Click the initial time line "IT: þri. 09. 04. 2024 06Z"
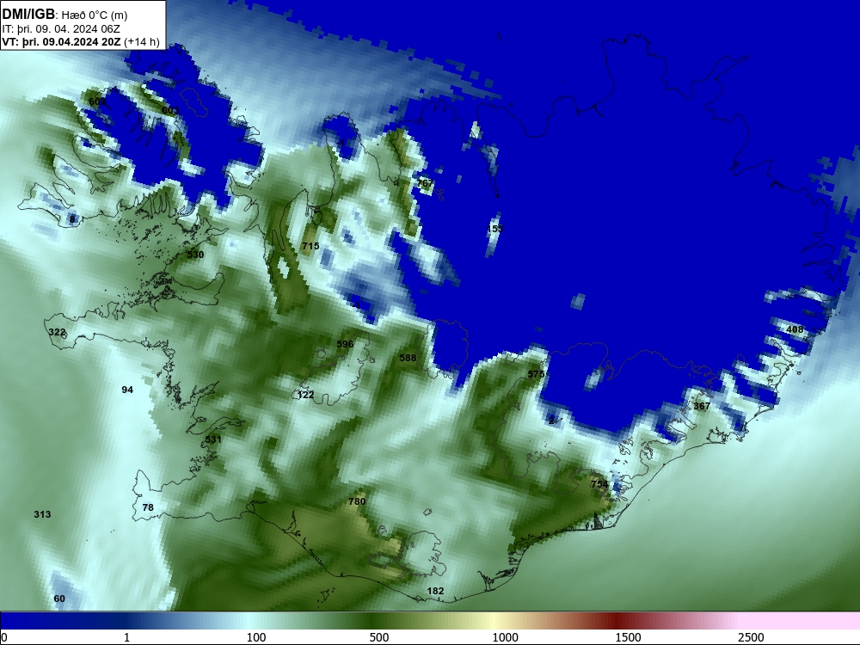860x645 pixels. point(61,29)
